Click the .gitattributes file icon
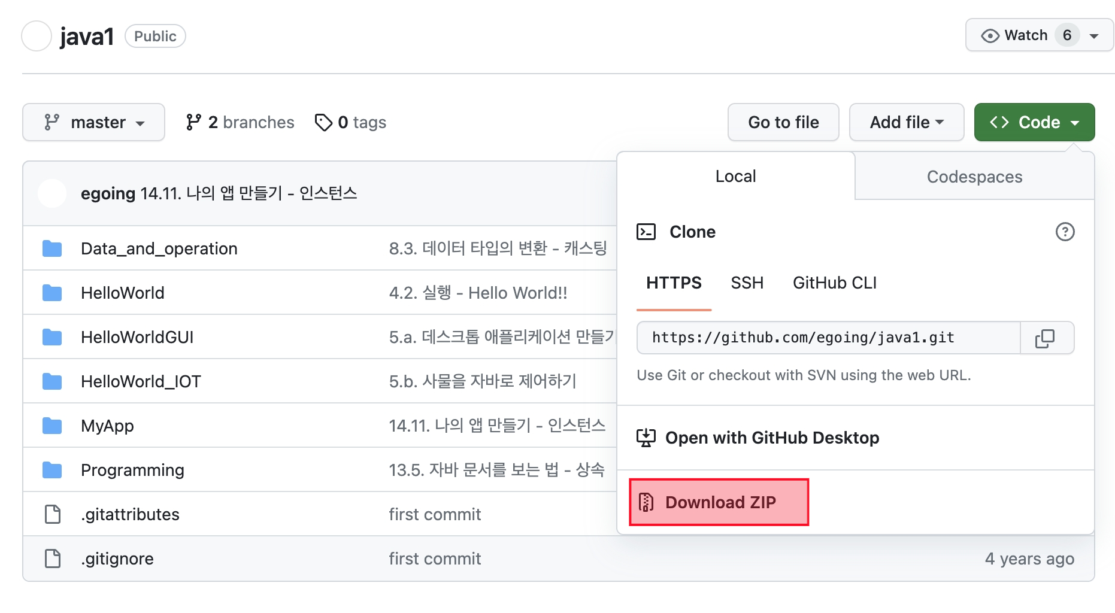This screenshot has width=1115, height=613. [x=53, y=514]
